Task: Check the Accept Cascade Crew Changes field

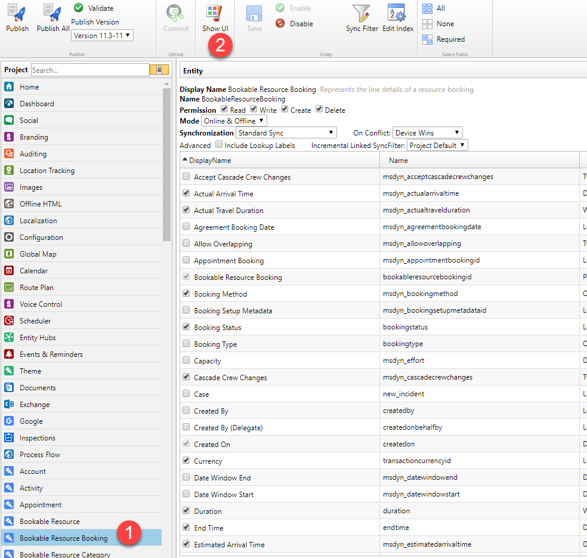Action: (185, 177)
